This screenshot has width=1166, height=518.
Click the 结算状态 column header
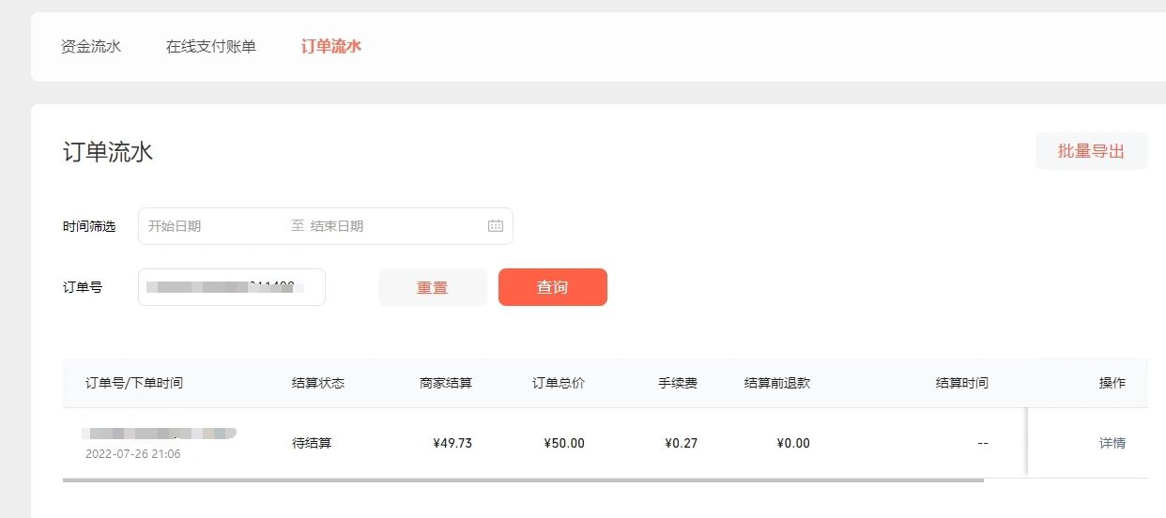318,383
